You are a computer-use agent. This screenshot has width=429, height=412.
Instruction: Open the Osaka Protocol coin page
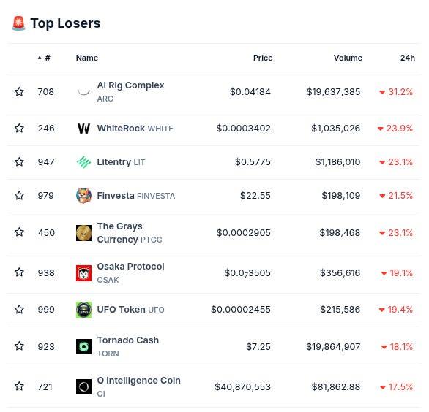[x=130, y=273]
